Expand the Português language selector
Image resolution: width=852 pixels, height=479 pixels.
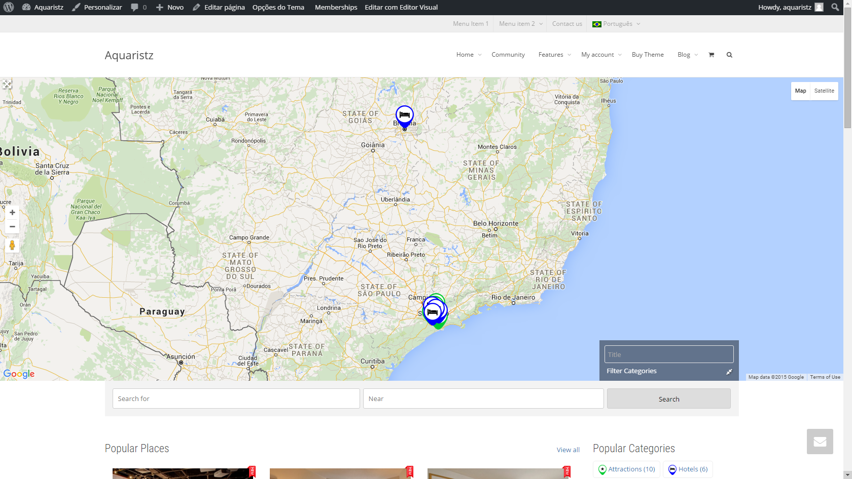617,24
